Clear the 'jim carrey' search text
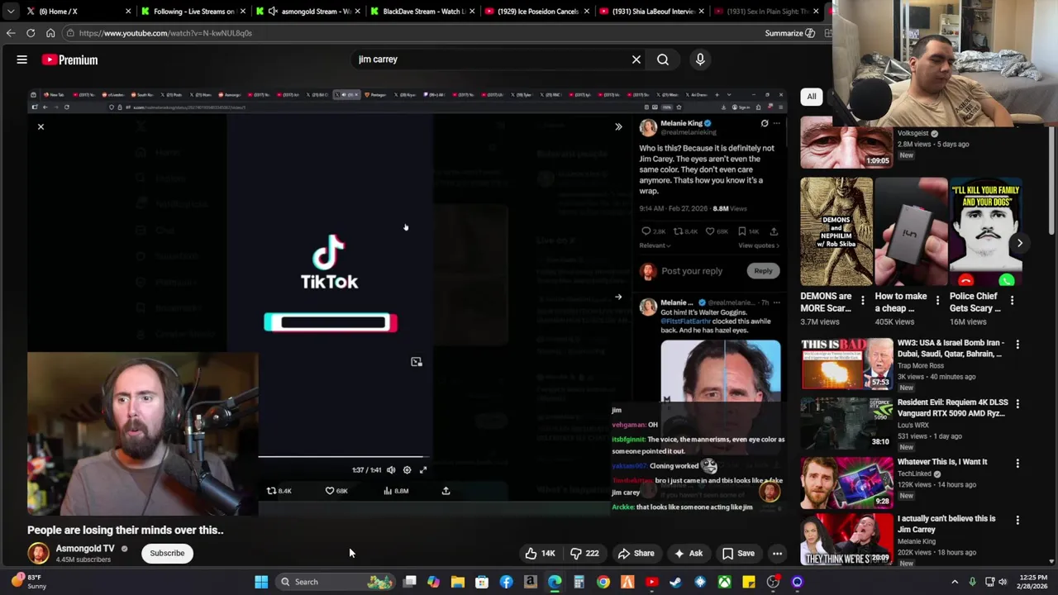Screen dimensions: 1058x595 [636, 59]
